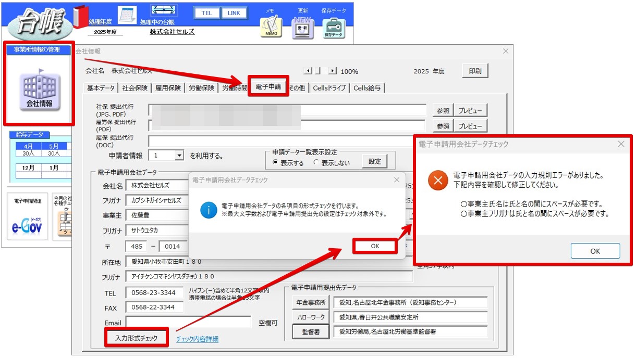Click 参照 for 社保 提出代行
Image resolution: width=636 pixels, height=359 pixels.
(x=443, y=111)
